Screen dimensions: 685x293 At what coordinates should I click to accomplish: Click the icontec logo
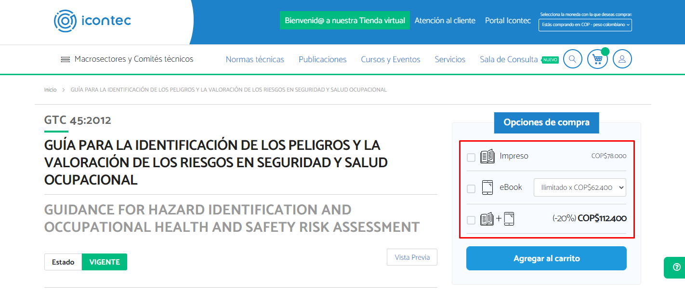(92, 21)
